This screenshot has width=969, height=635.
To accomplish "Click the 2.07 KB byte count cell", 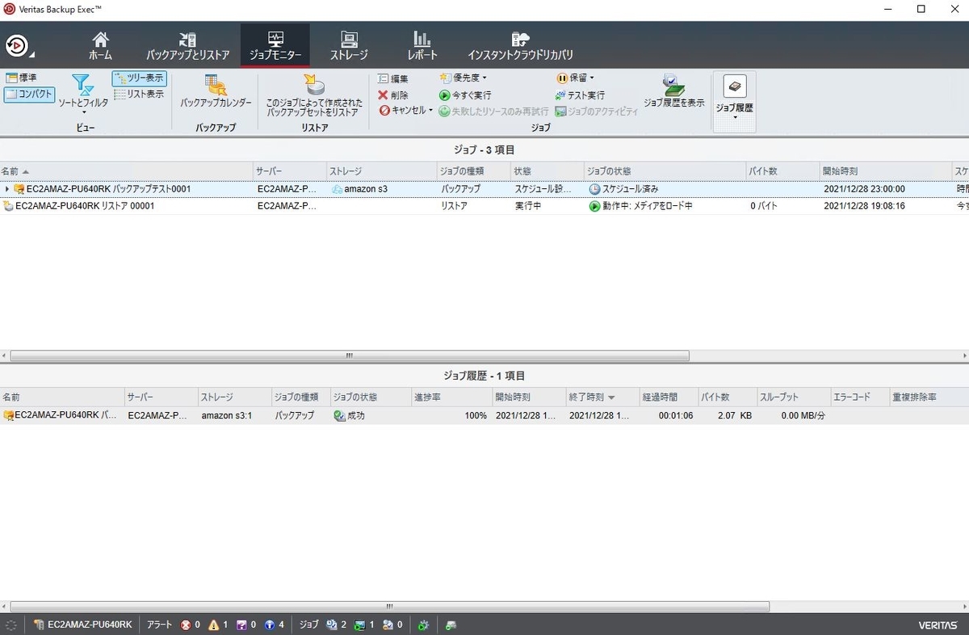I will click(x=734, y=415).
